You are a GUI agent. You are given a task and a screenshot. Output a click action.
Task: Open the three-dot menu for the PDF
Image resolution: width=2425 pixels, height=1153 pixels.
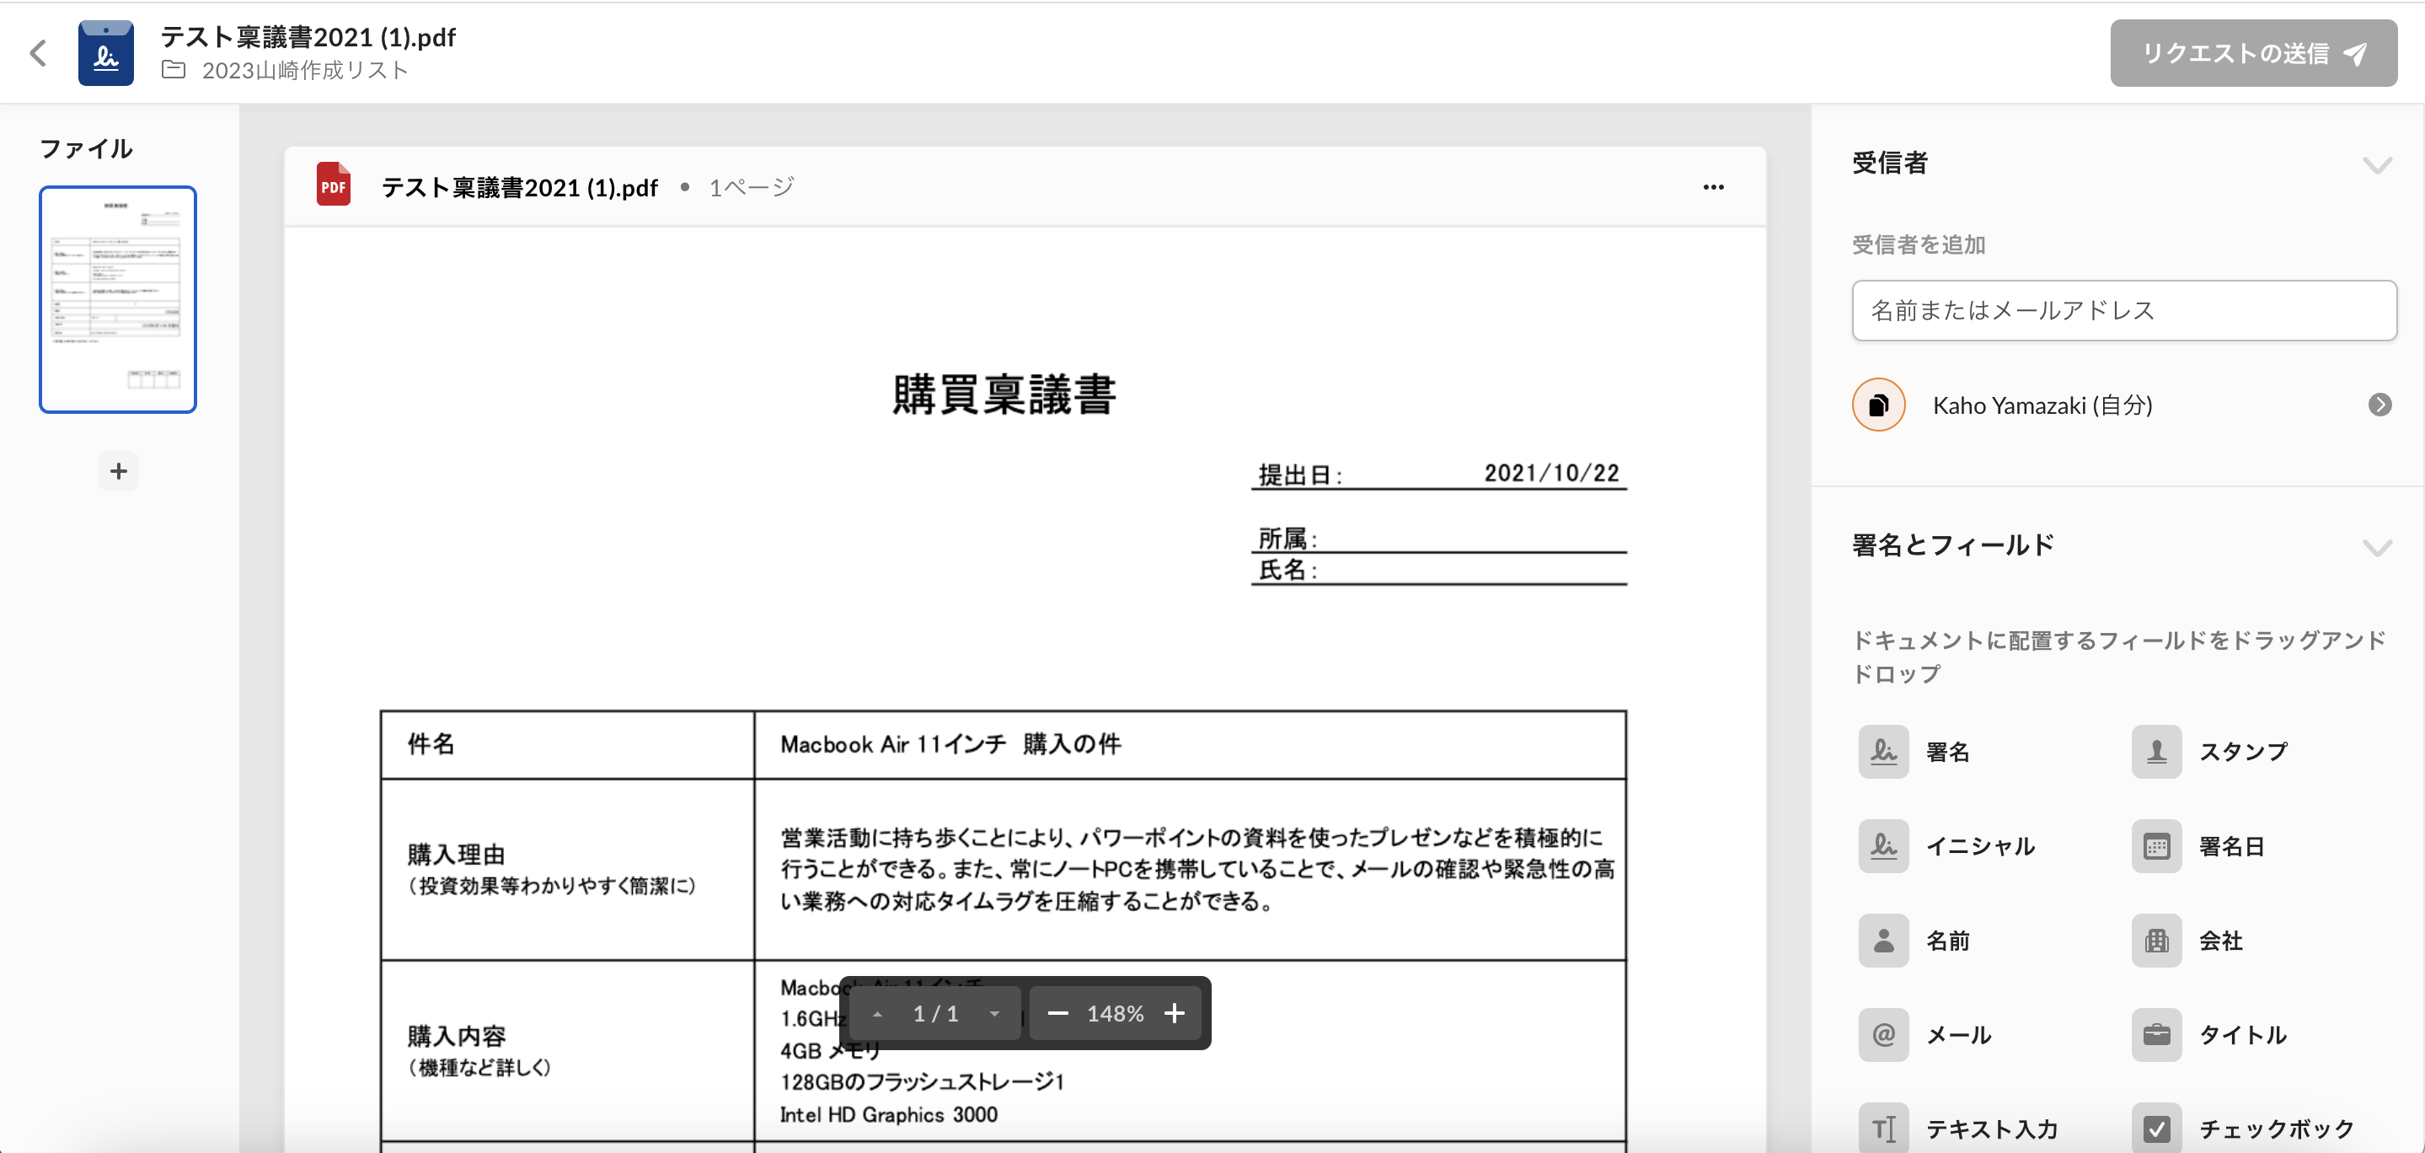1713,186
